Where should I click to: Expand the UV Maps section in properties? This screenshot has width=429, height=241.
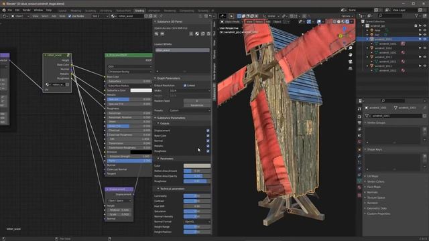[x=373, y=176]
